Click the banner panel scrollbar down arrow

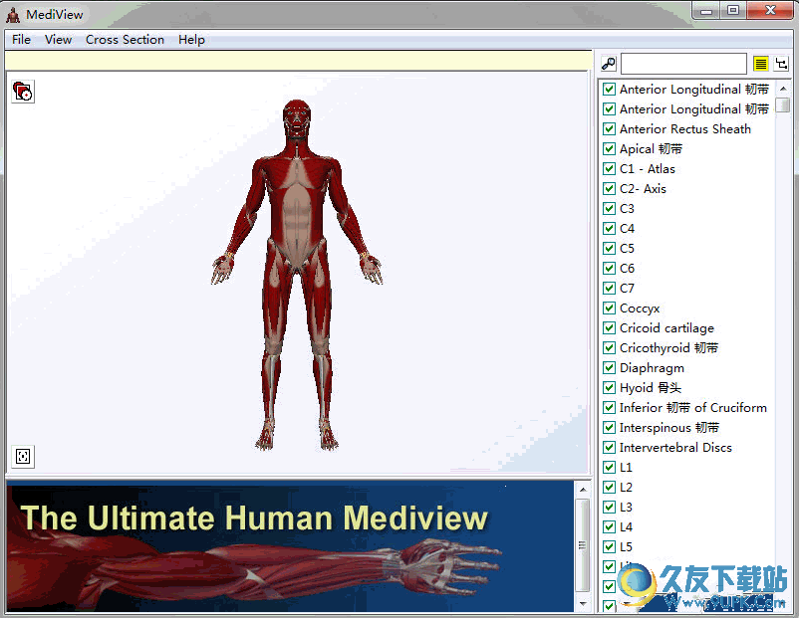[x=583, y=604]
